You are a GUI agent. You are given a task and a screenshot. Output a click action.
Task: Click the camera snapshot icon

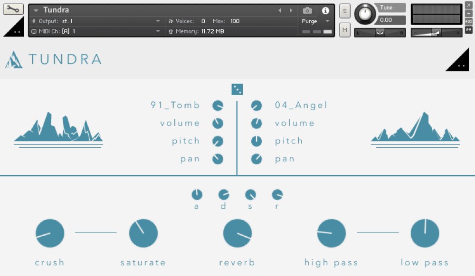coord(307,11)
